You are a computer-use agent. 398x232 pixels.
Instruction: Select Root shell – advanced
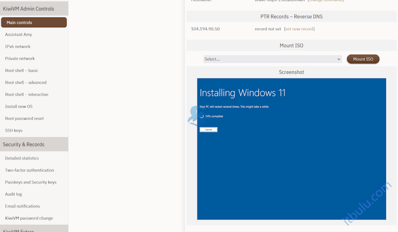26,82
